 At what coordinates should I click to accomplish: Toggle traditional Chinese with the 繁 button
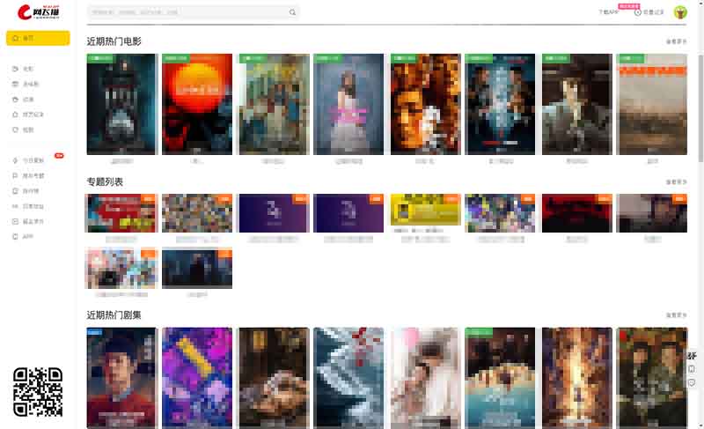click(x=692, y=355)
